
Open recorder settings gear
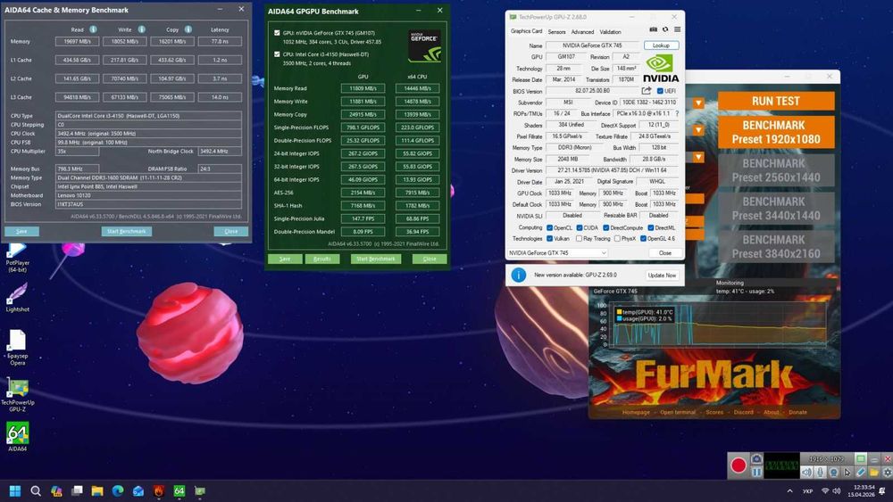pyautogui.click(x=888, y=473)
